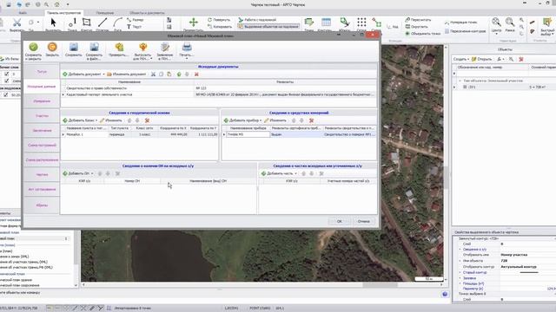Image resolution: width=556 pixels, height=312 pixels.
Task: Click the Center zoom magnifier icon
Action: [496, 23]
